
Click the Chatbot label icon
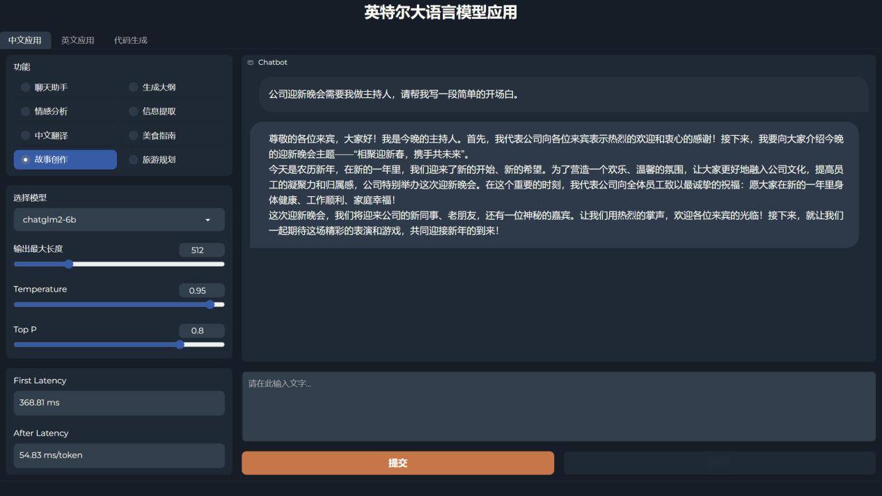[251, 63]
